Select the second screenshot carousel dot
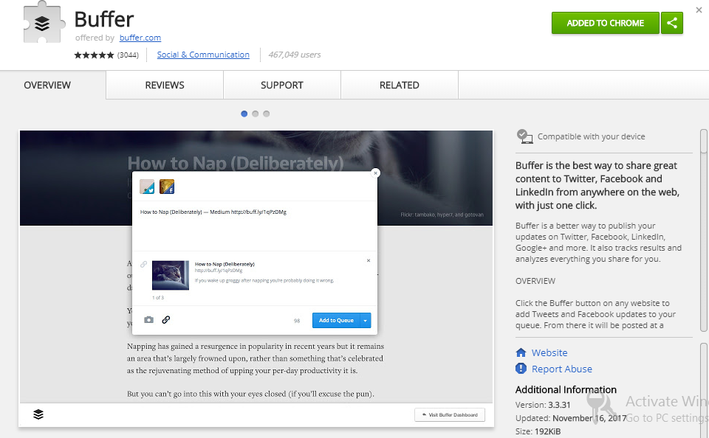709x438 pixels. pos(255,114)
